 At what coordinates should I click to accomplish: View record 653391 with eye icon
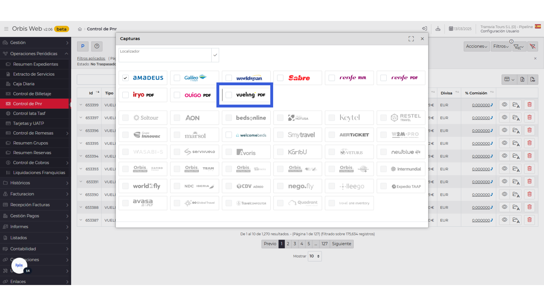click(504, 182)
